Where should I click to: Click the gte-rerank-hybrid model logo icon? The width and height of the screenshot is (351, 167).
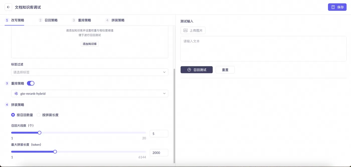[16, 94]
